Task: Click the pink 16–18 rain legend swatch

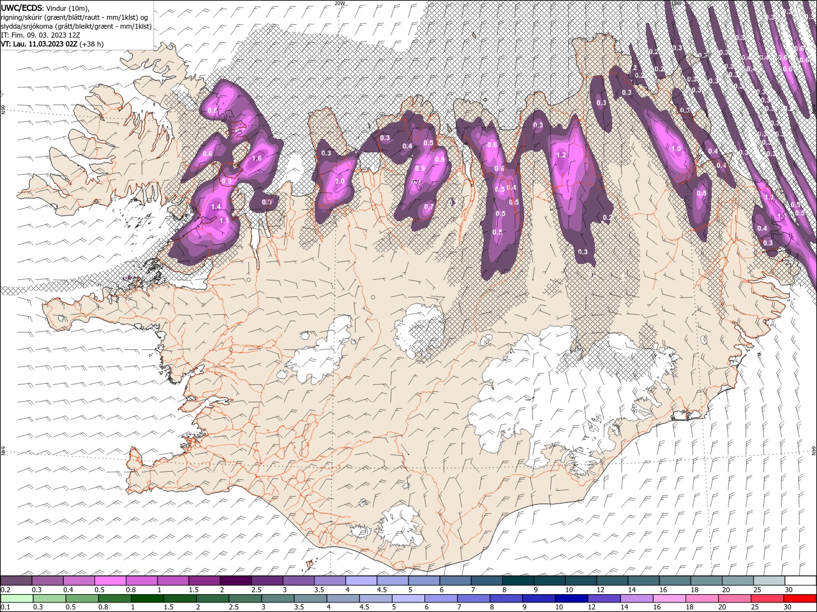Action: point(669,599)
